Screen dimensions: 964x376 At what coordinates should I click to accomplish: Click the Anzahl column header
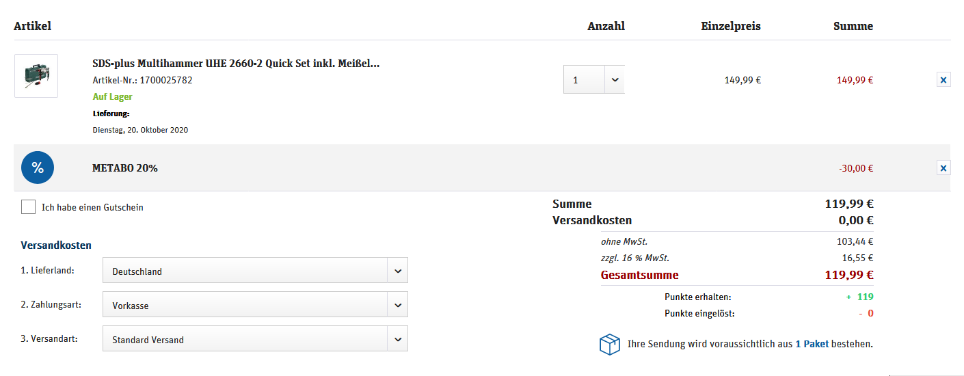tap(606, 26)
